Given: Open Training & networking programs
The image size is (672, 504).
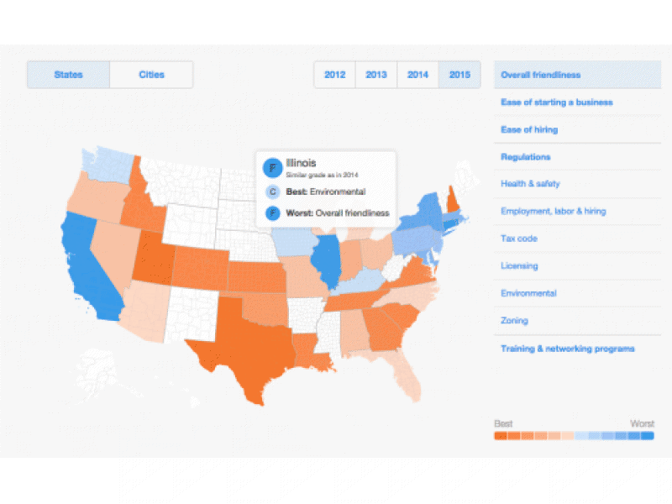Looking at the screenshot, I should click(568, 349).
